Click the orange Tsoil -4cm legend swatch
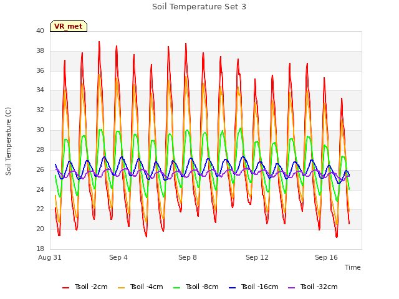This screenshot has width=399, height=299. pyautogui.click(x=121, y=288)
